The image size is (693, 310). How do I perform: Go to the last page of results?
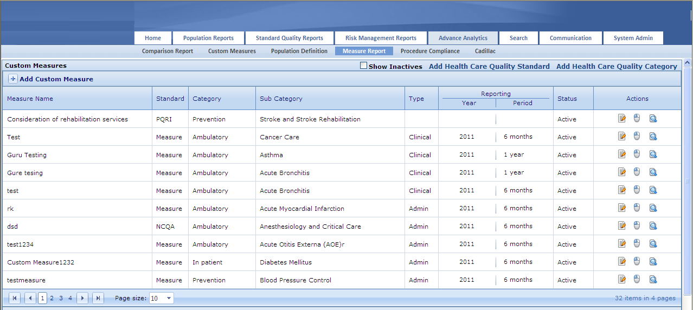(x=98, y=298)
